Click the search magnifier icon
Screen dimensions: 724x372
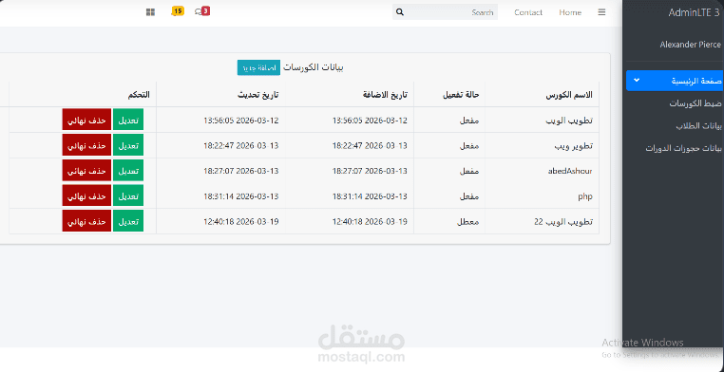(x=400, y=12)
